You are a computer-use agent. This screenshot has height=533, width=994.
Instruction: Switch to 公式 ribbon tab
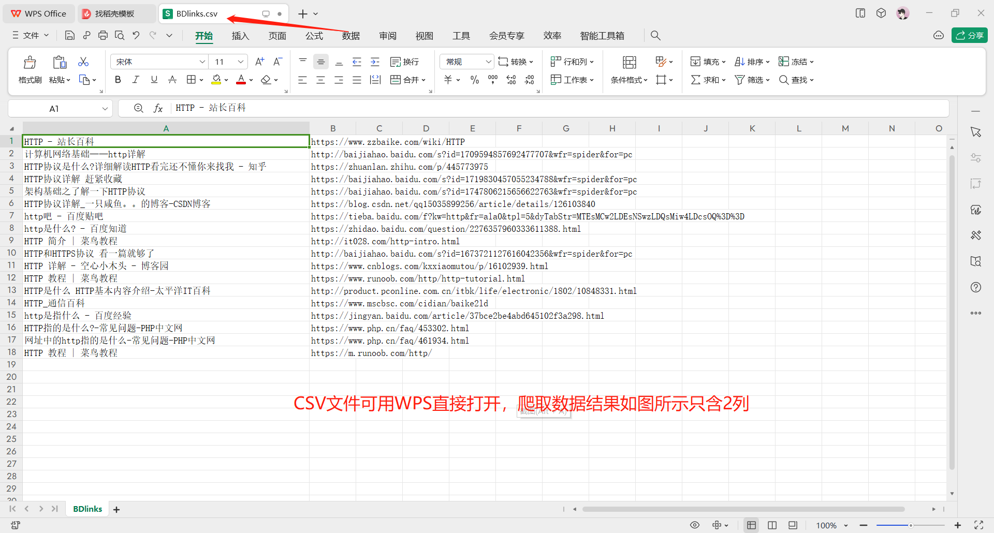(314, 36)
